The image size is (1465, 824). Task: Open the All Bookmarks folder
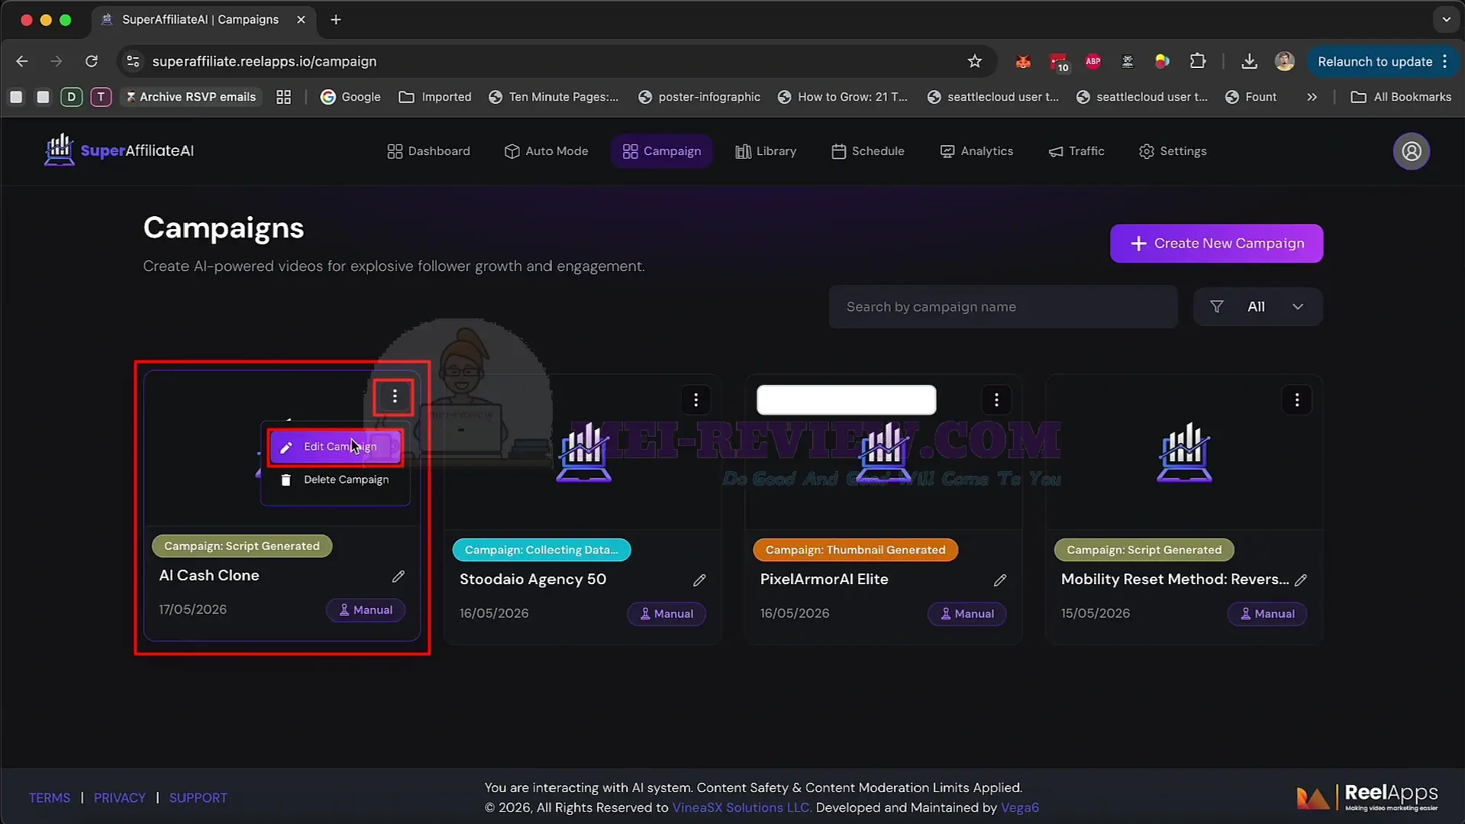(x=1401, y=97)
